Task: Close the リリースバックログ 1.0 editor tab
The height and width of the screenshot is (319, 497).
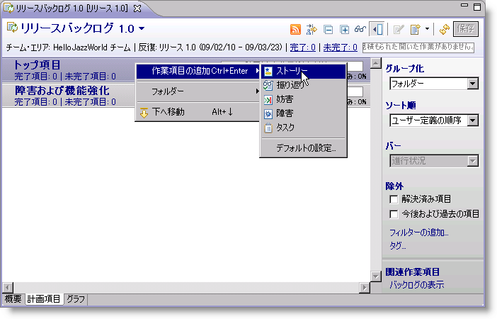Action: pyautogui.click(x=137, y=9)
